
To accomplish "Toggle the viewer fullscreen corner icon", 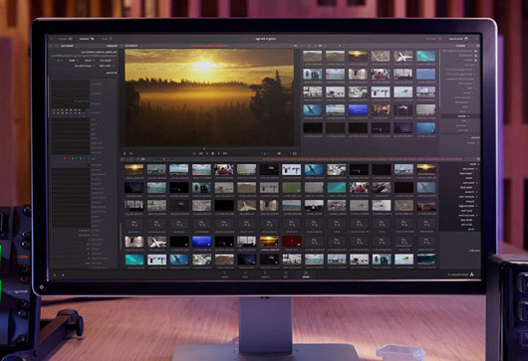I will (294, 153).
